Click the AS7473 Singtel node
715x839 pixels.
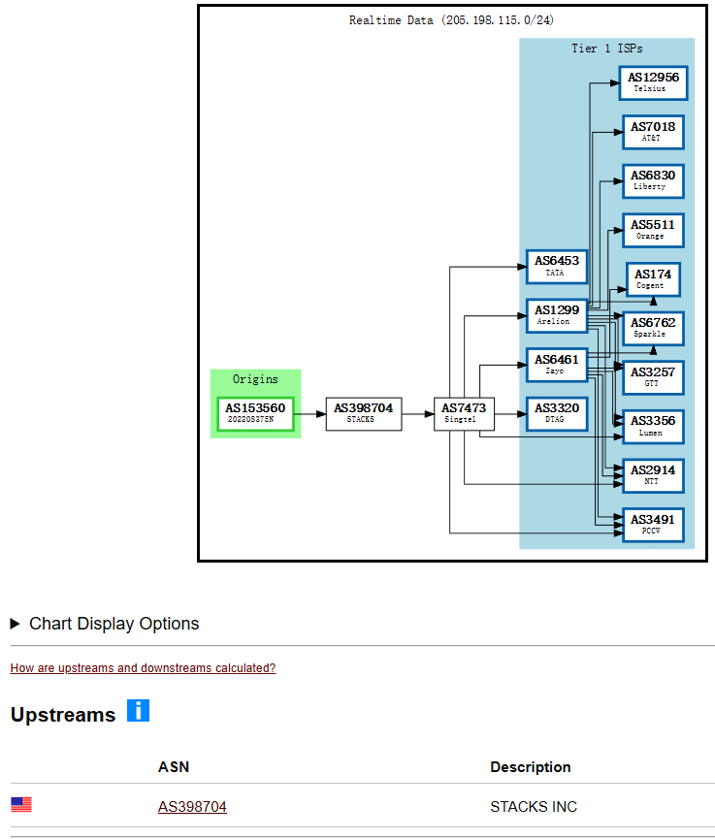point(464,413)
